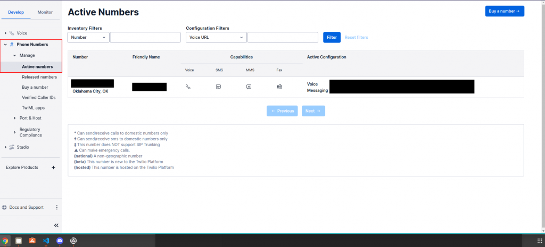Click the Number column header
Image resolution: width=545 pixels, height=247 pixels.
point(80,57)
